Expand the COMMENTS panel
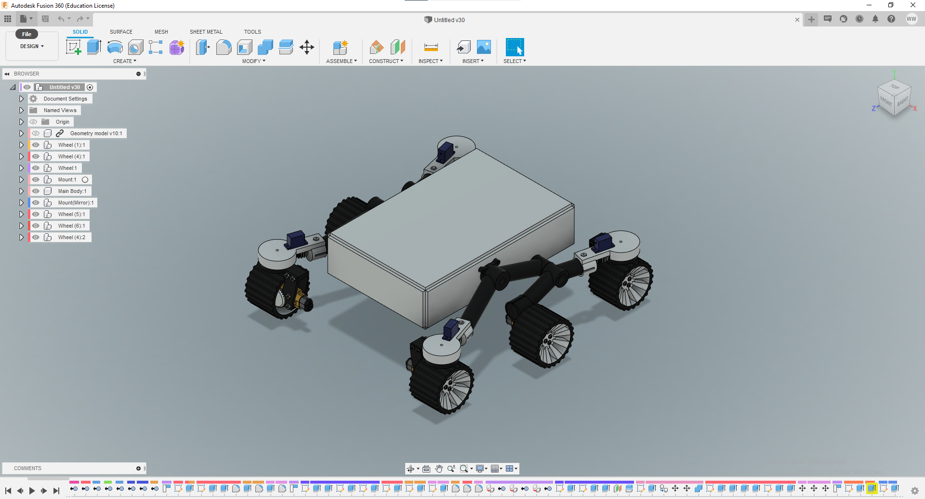The height and width of the screenshot is (499, 925). point(138,468)
